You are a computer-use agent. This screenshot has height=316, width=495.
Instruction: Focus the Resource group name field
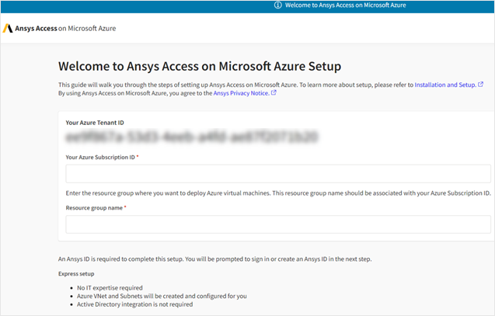pos(277,224)
